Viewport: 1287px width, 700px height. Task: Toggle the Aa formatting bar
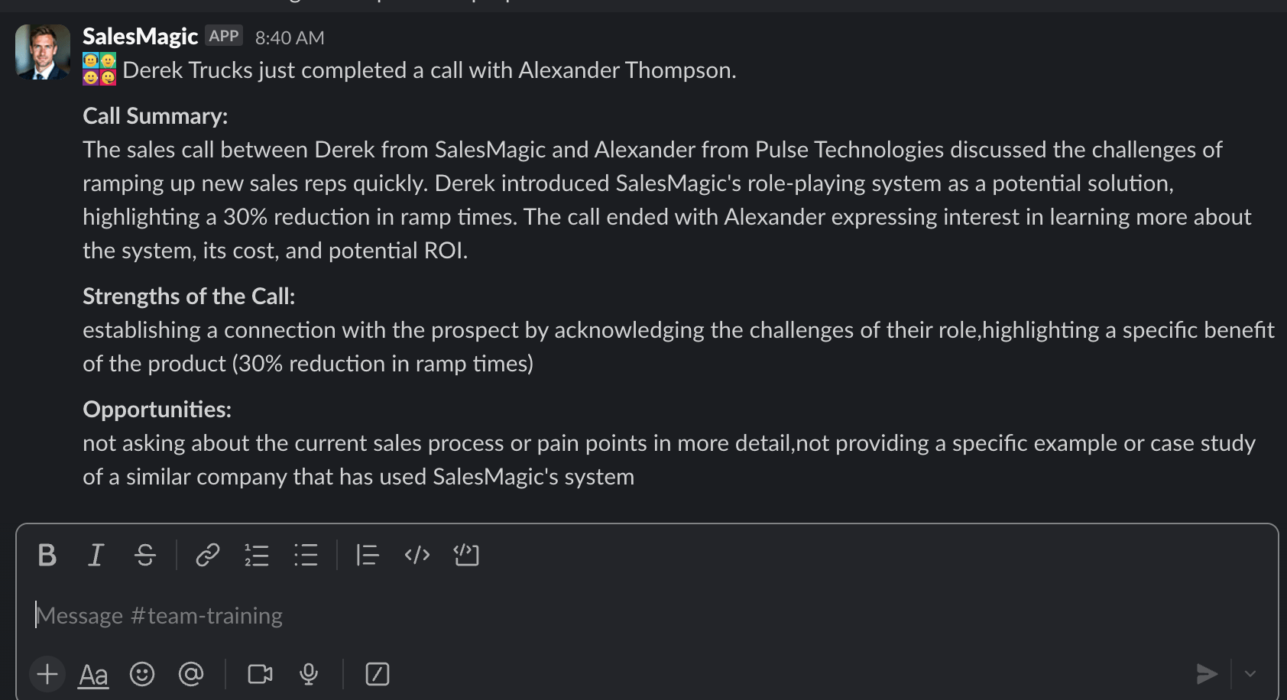click(92, 674)
